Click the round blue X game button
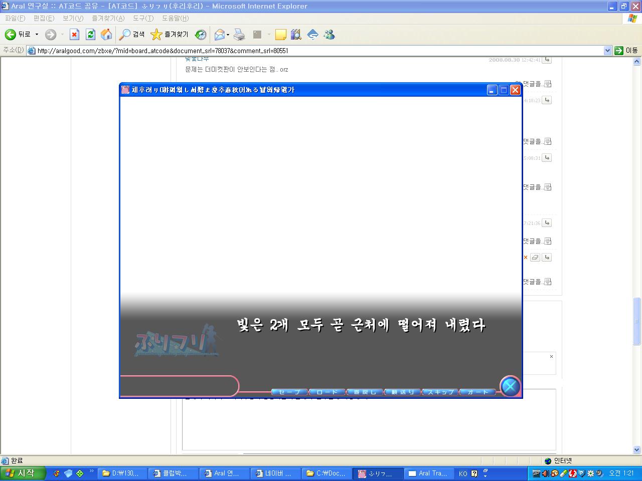This screenshot has height=481, width=642. click(x=510, y=386)
